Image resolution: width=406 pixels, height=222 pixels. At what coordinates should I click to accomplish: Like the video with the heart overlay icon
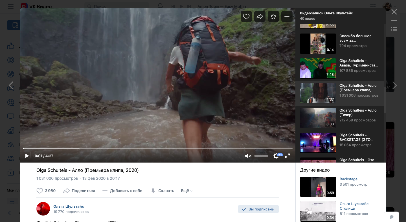click(246, 17)
